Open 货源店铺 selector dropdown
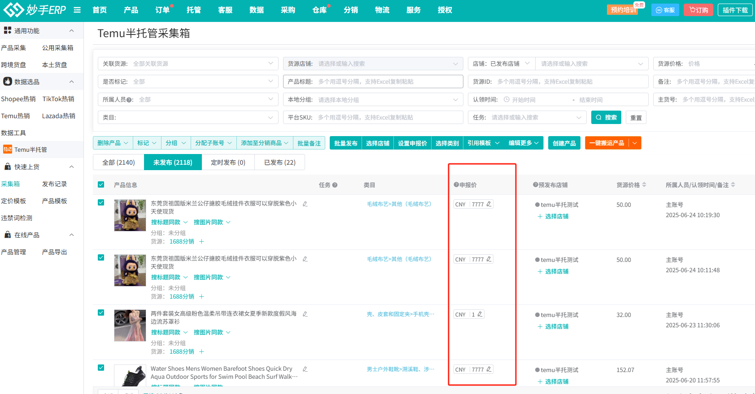 [x=373, y=64]
